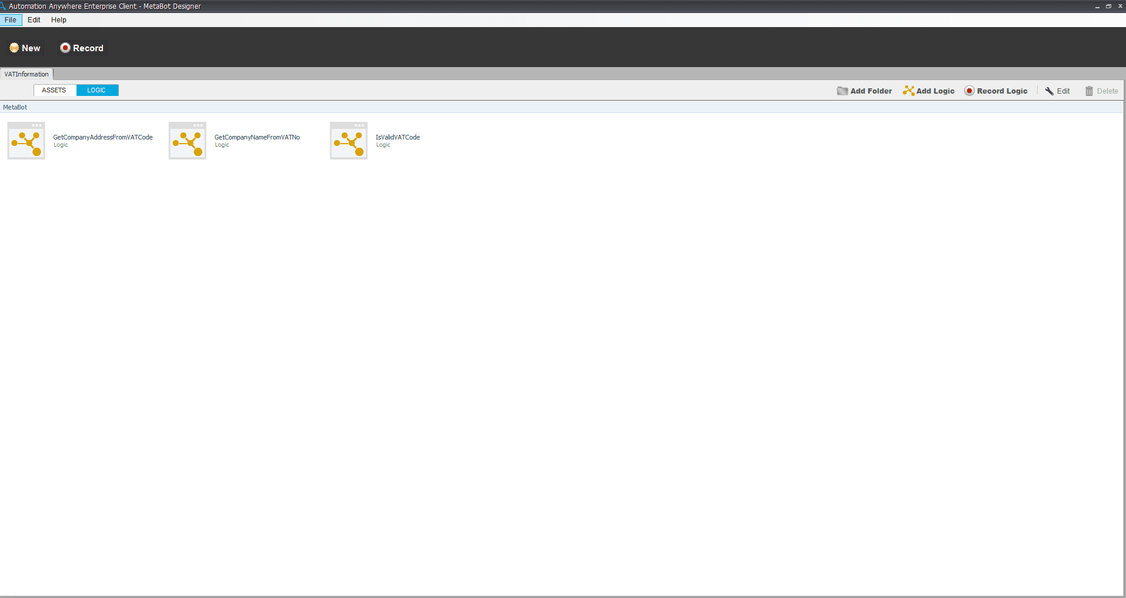The width and height of the screenshot is (1126, 598).
Task: Click the GetCompanyAddressFromVATCode name text
Action: point(103,137)
